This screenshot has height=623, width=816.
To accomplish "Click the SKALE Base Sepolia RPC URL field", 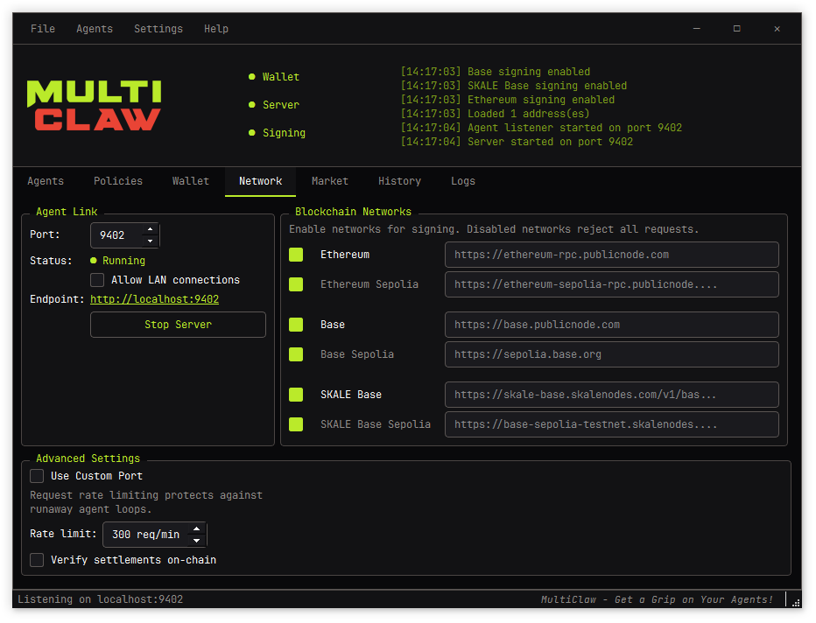I will click(611, 424).
